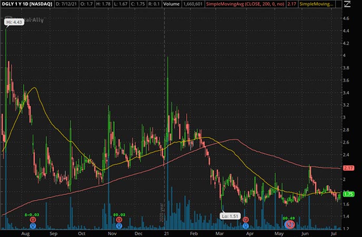362x237 pixels.
Task: Click the August blue conference call icon
Action: pyautogui.click(x=33, y=225)
